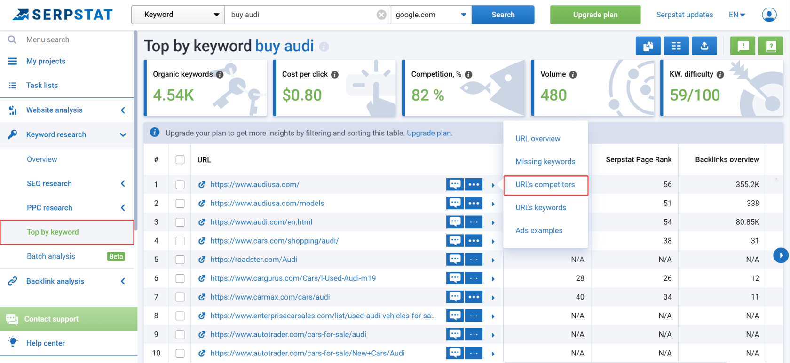Check the box for carmax.com/cars/audi row
The image size is (790, 363).
(x=180, y=297)
